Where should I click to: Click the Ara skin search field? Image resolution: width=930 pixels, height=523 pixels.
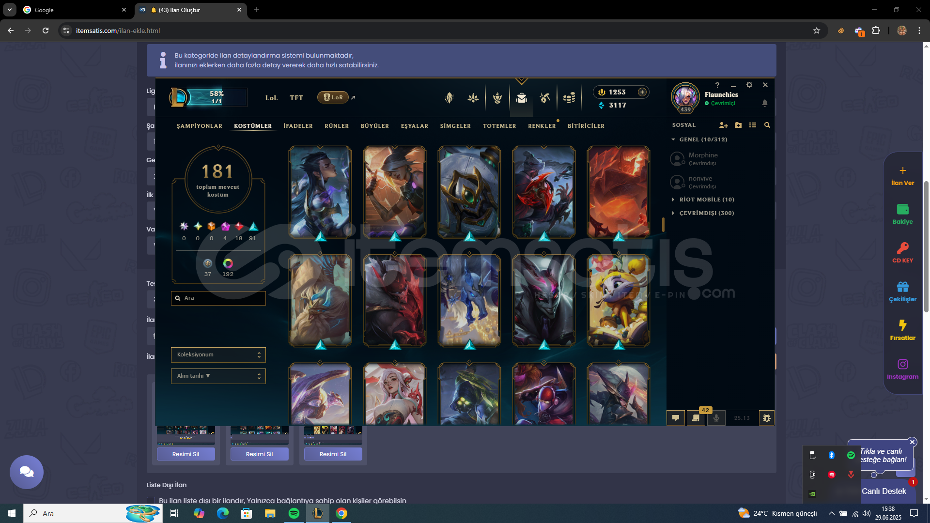click(218, 298)
